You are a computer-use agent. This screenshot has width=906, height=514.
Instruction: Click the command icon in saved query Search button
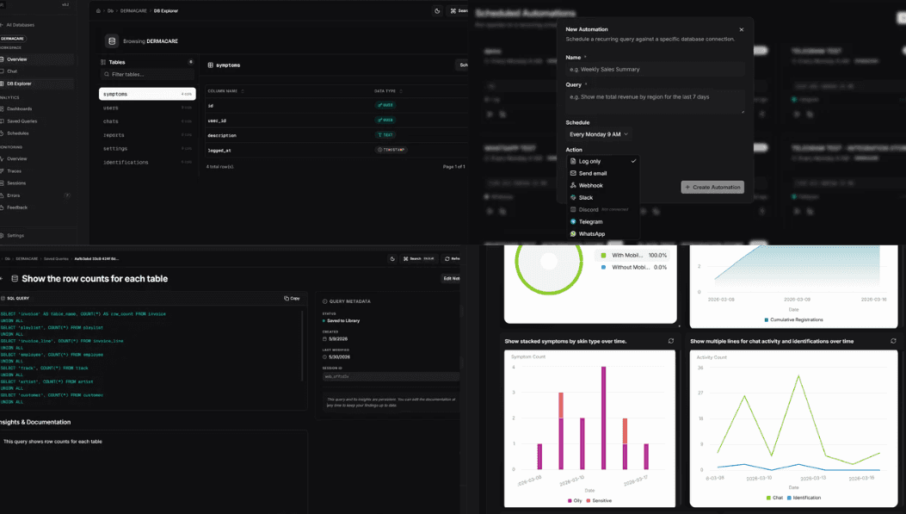(405, 258)
